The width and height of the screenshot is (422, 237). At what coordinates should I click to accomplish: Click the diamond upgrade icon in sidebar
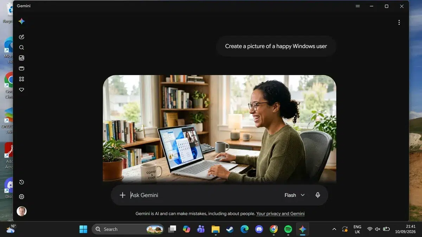[21, 90]
